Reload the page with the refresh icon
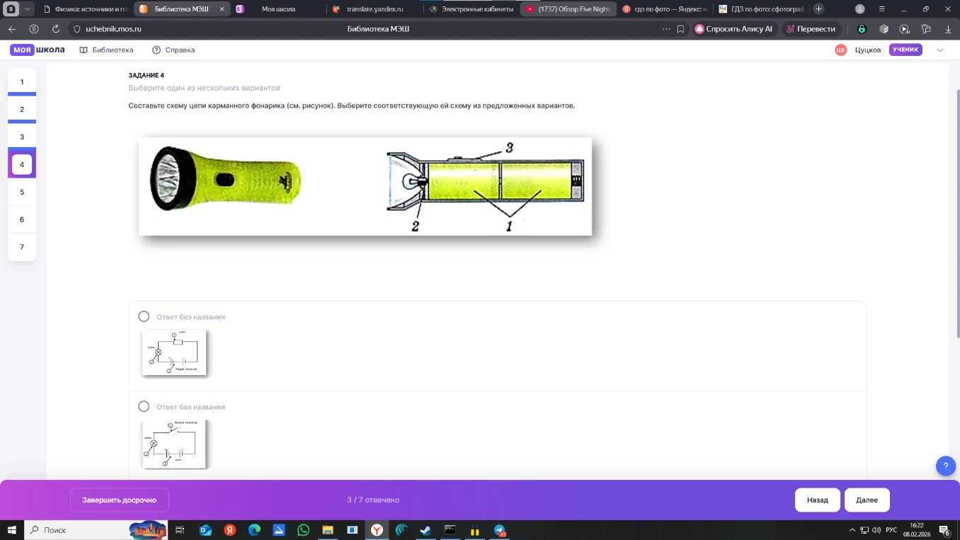Image resolution: width=960 pixels, height=540 pixels. click(x=56, y=29)
